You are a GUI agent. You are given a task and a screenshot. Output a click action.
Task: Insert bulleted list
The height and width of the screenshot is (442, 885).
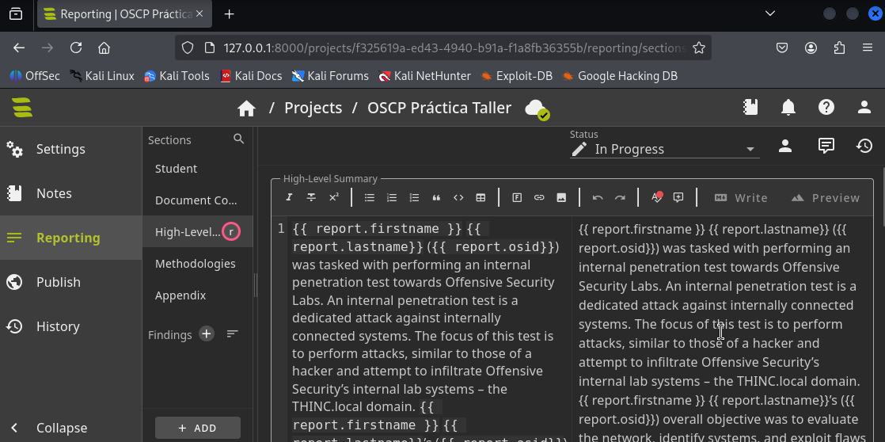[369, 197]
